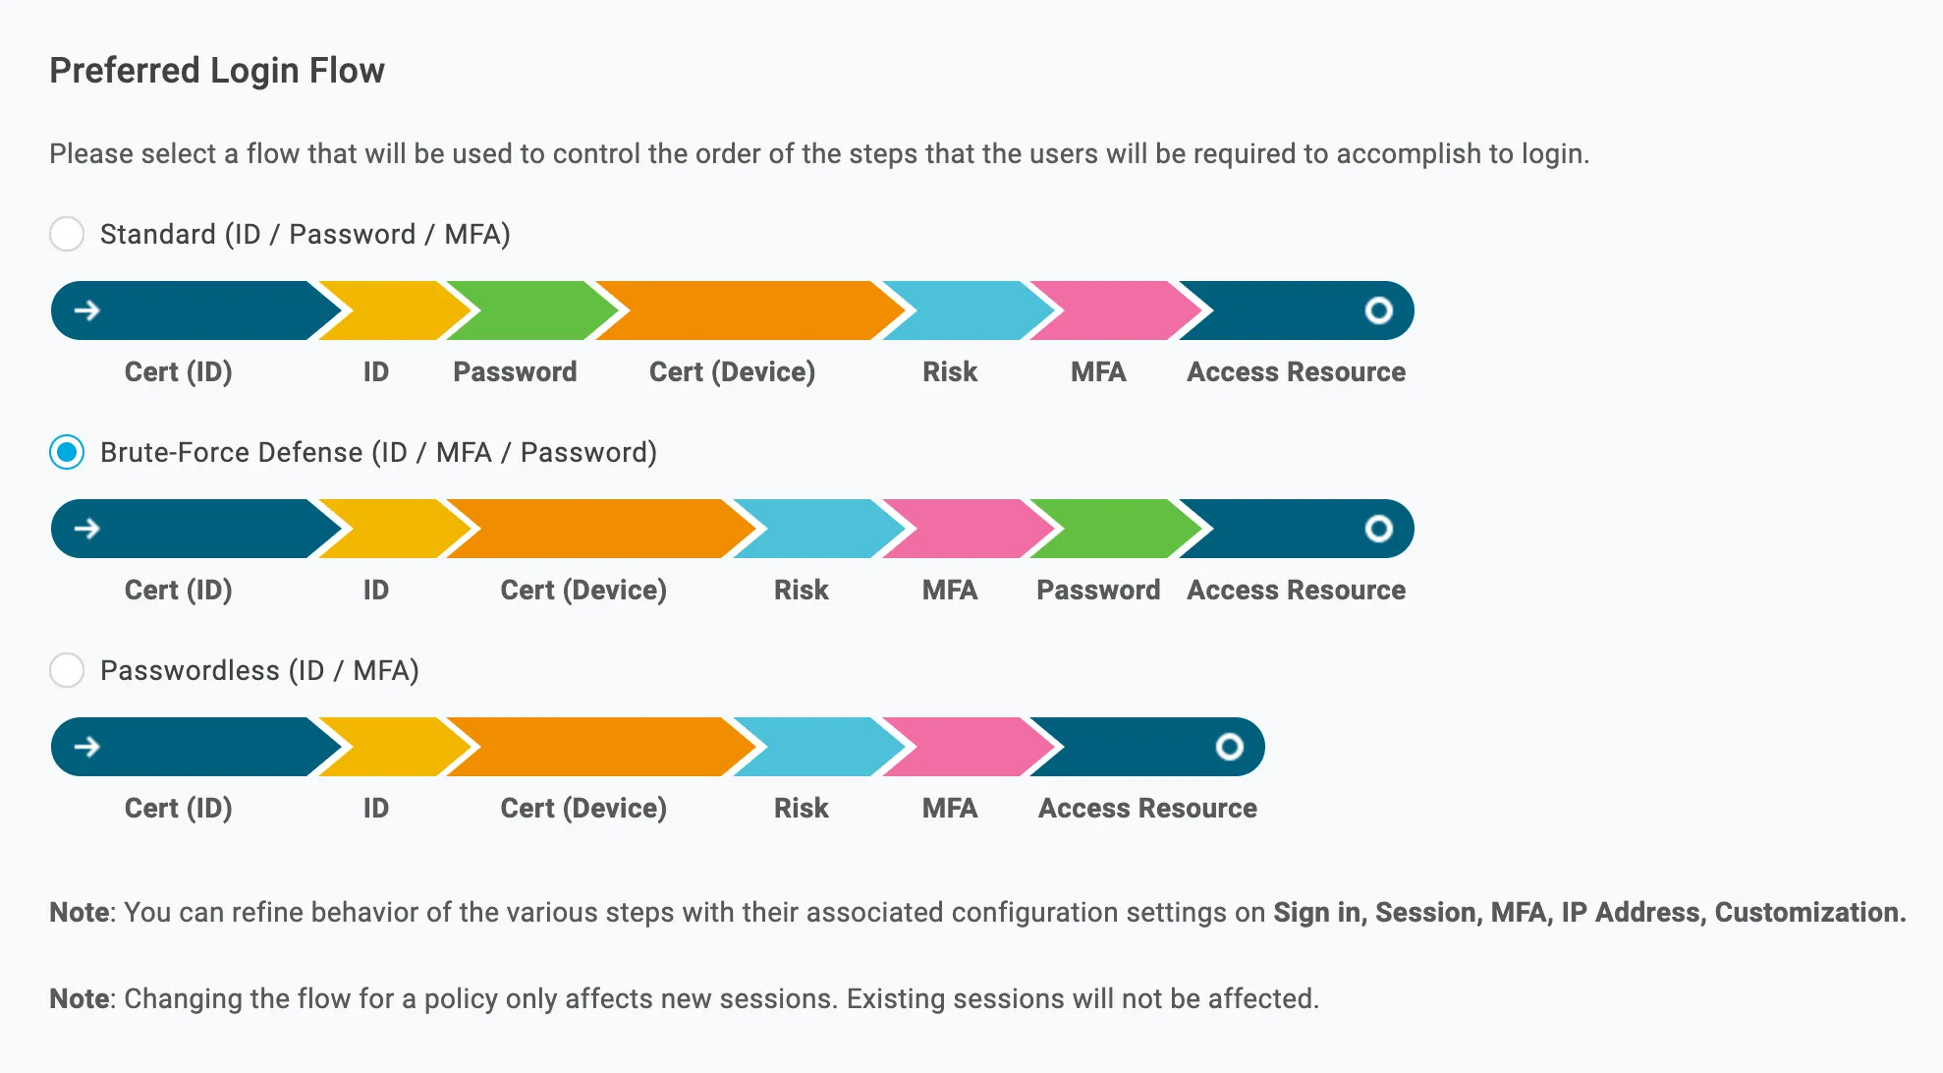Image resolution: width=1943 pixels, height=1073 pixels.
Task: Click the light blue Risk segment in Passwordless flow
Action: 815,747
